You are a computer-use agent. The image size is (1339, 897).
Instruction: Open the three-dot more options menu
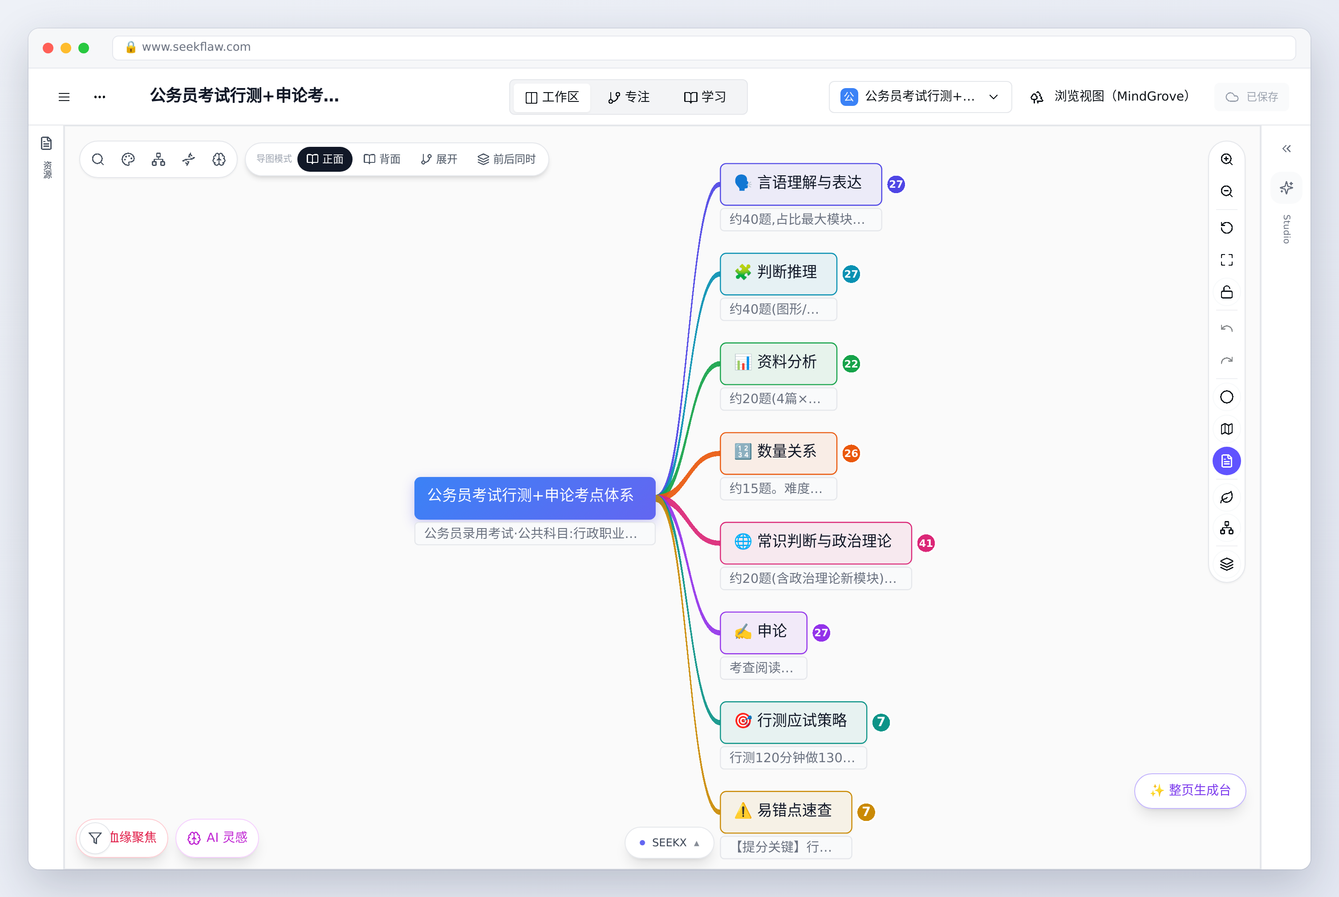tap(100, 97)
